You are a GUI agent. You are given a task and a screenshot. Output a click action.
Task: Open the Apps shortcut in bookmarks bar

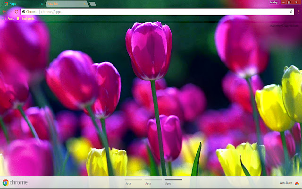coord(8,18)
